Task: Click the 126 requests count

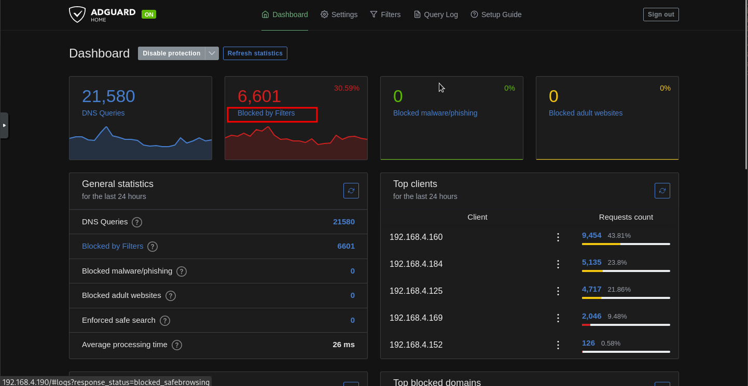Action: (x=588, y=343)
